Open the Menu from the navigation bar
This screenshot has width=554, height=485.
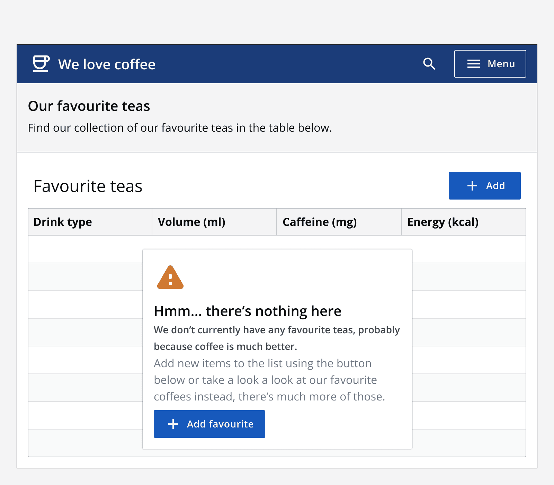tap(490, 64)
